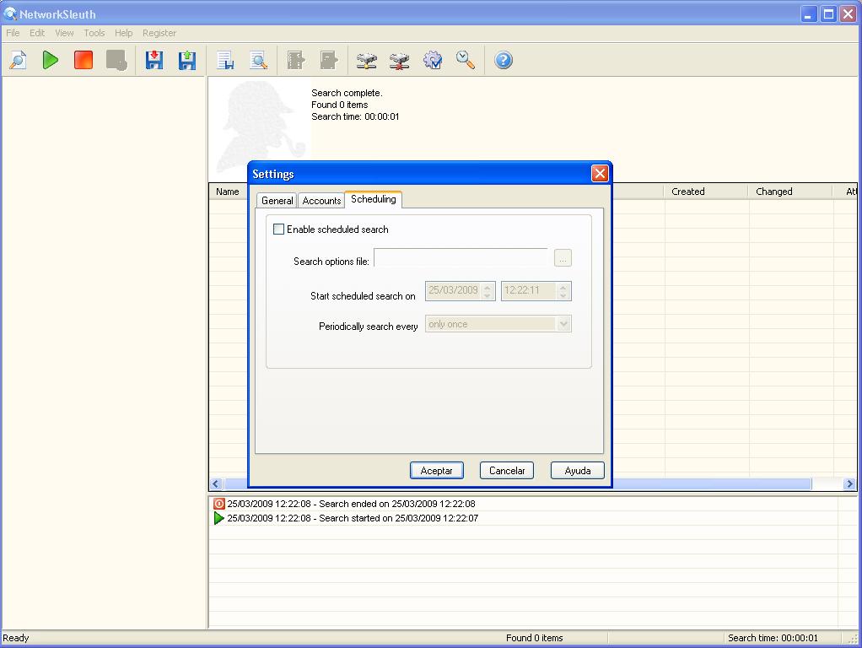This screenshot has height=648, width=862.
Task: Switch to the General tab
Action: tap(277, 201)
